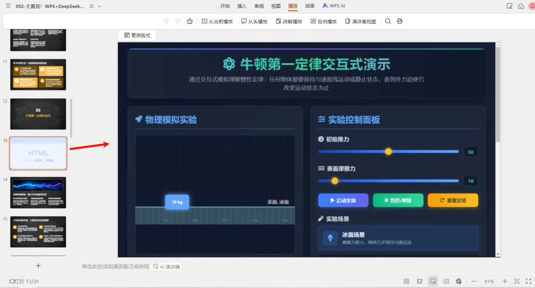Switch to the 开始 ribbon tab
The width and height of the screenshot is (535, 288).
click(x=225, y=5)
